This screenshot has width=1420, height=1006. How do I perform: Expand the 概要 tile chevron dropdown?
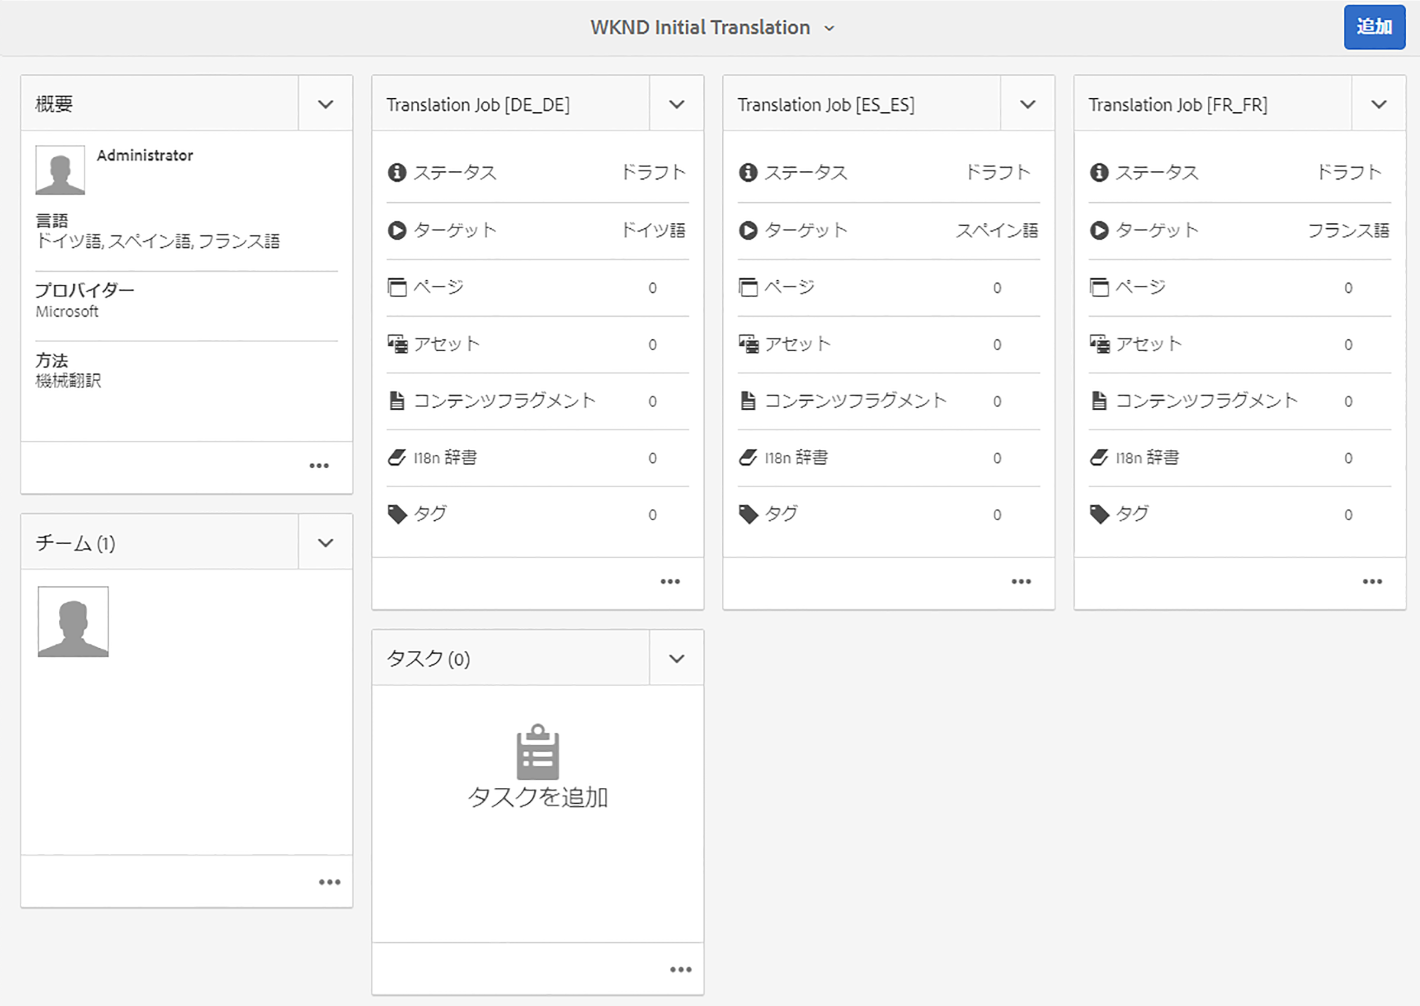coord(325,104)
